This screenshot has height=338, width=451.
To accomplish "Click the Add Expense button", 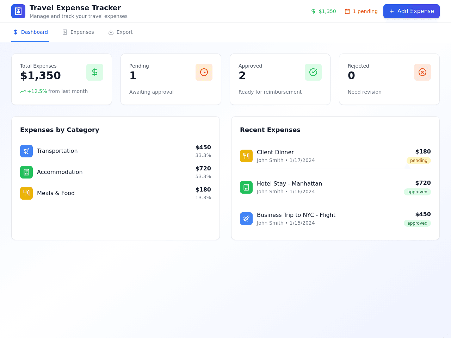I will pos(412,11).
